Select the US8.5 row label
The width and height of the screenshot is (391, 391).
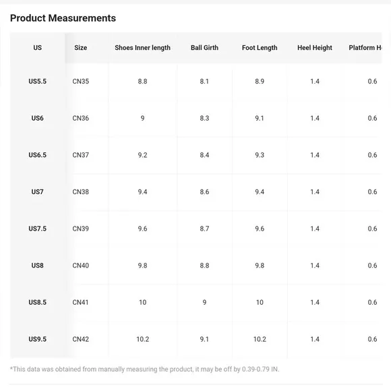tap(37, 302)
